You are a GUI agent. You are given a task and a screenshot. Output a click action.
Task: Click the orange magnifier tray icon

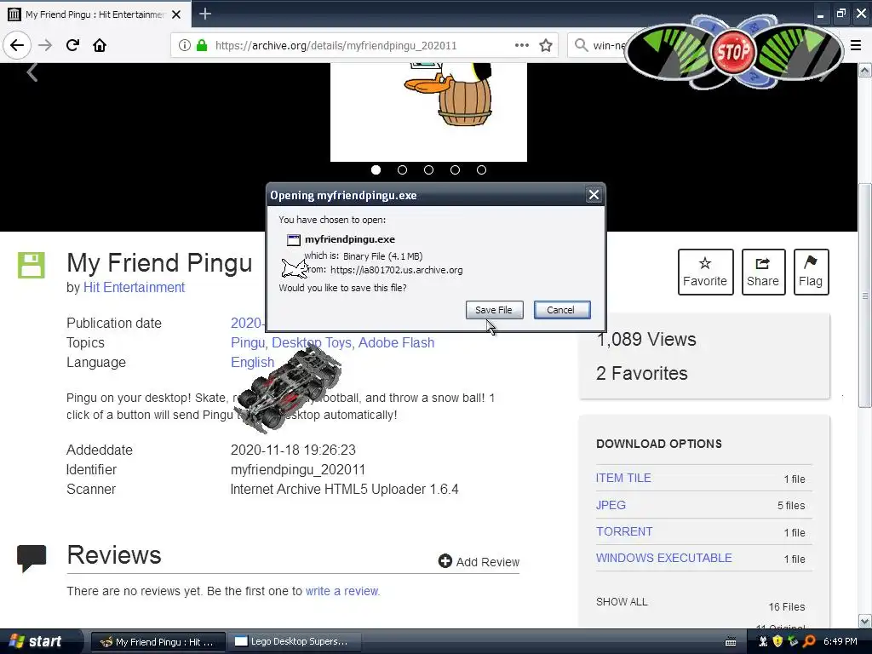pos(809,642)
